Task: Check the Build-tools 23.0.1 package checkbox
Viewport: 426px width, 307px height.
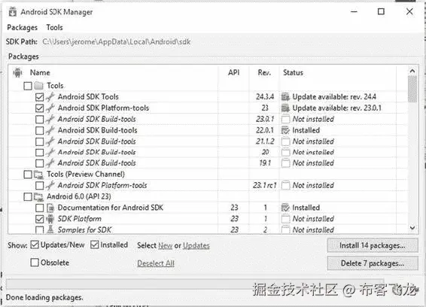Action: (39, 120)
